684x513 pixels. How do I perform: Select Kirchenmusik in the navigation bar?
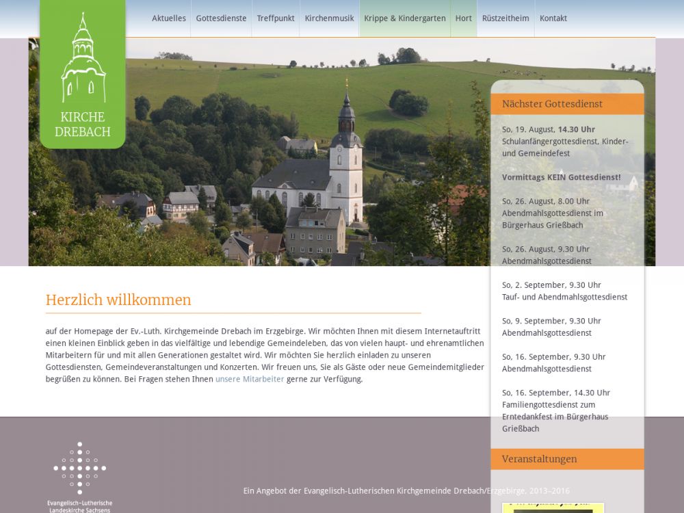[x=329, y=18]
